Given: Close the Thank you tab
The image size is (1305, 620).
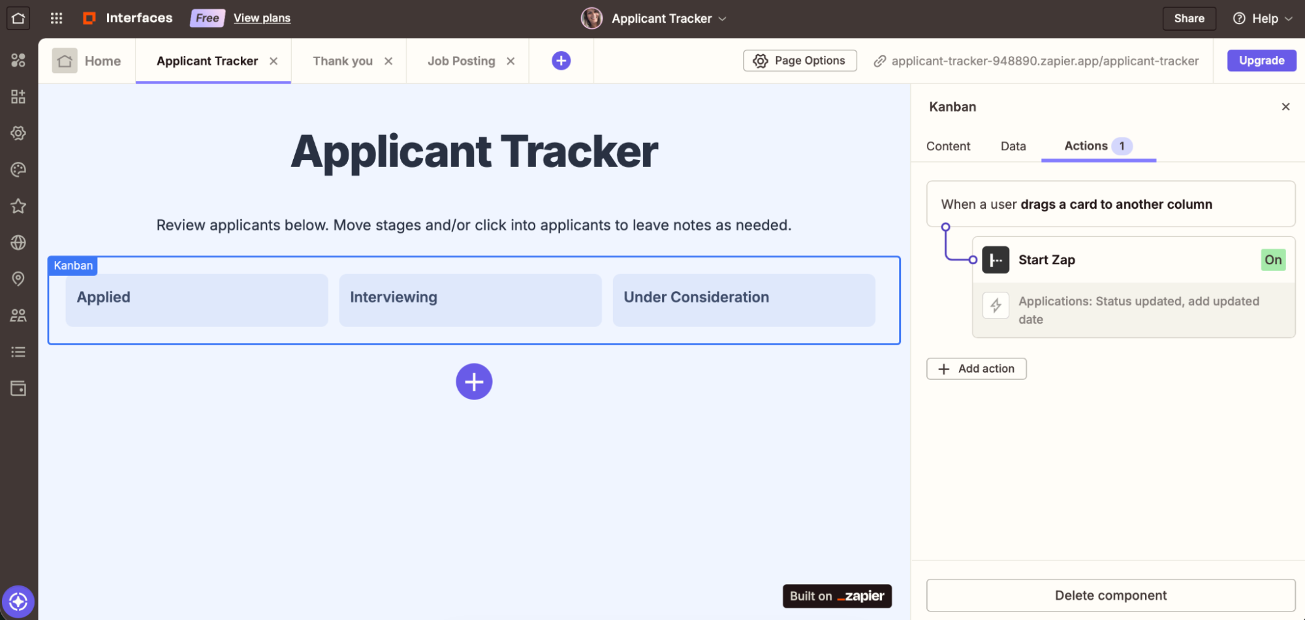Looking at the screenshot, I should click(388, 61).
